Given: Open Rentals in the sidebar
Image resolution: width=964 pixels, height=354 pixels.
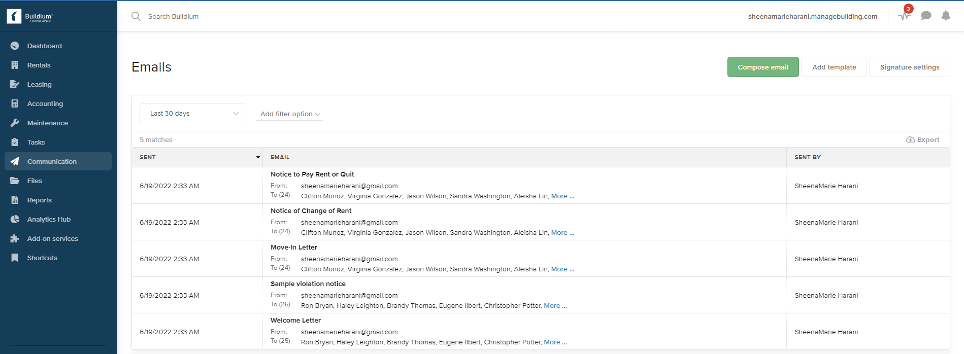Looking at the screenshot, I should (39, 65).
